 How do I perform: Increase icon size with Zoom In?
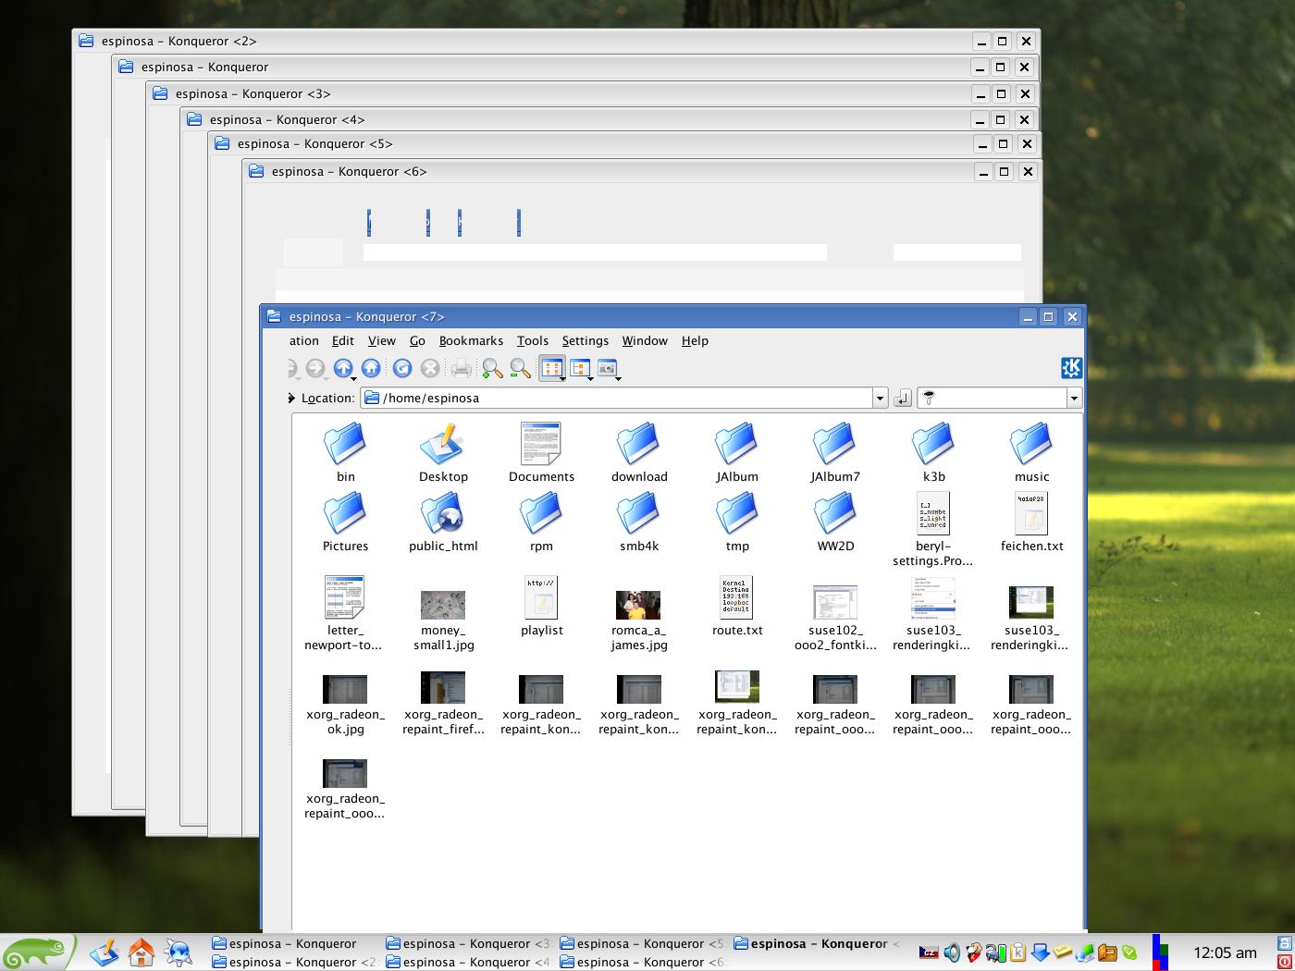(492, 369)
